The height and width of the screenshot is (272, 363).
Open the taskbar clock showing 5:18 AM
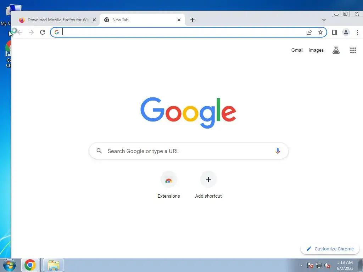click(345, 265)
